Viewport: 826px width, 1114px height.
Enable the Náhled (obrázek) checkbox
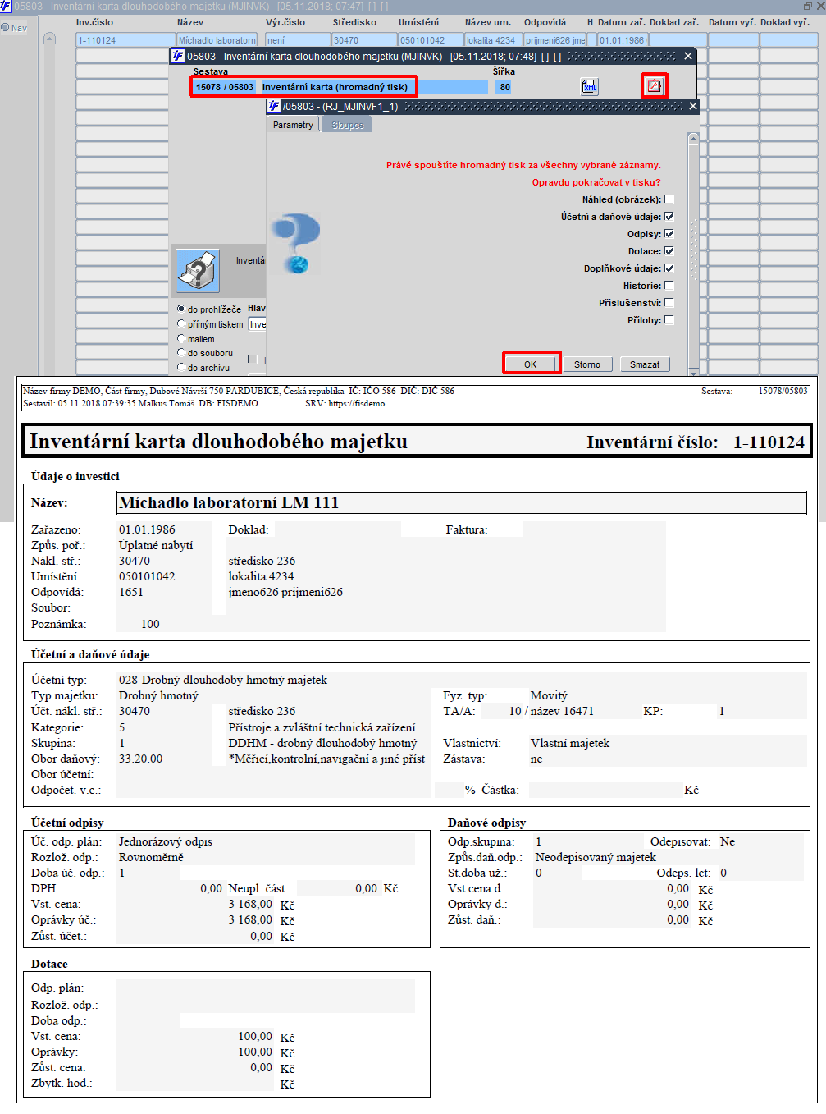tap(669, 199)
